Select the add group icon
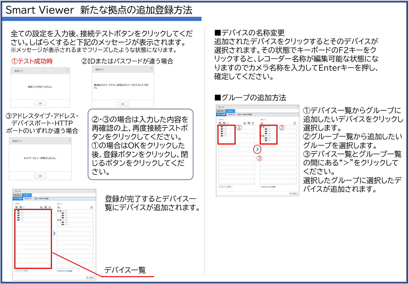This screenshot has height=284, width=408. (x=58, y=207)
